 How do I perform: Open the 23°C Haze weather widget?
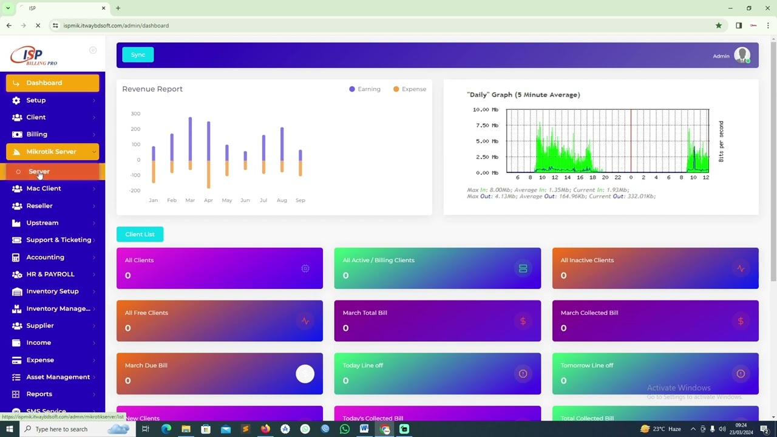pyautogui.click(x=662, y=429)
